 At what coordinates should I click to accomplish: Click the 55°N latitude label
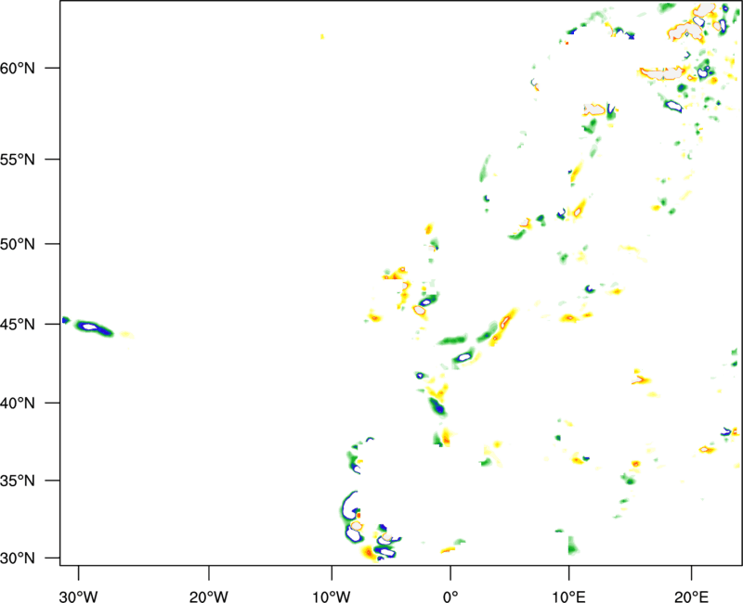click(18, 160)
